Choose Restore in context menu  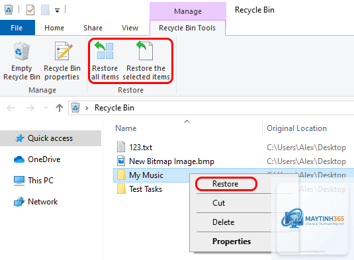(226, 184)
